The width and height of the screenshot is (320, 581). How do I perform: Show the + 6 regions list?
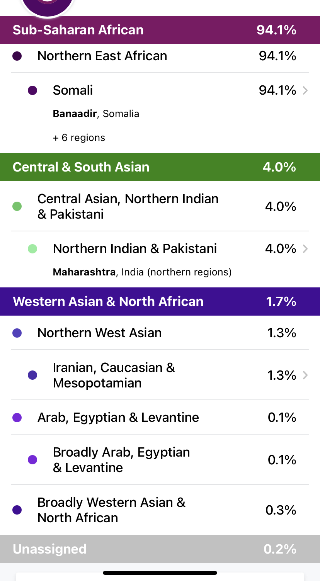pyautogui.click(x=79, y=138)
